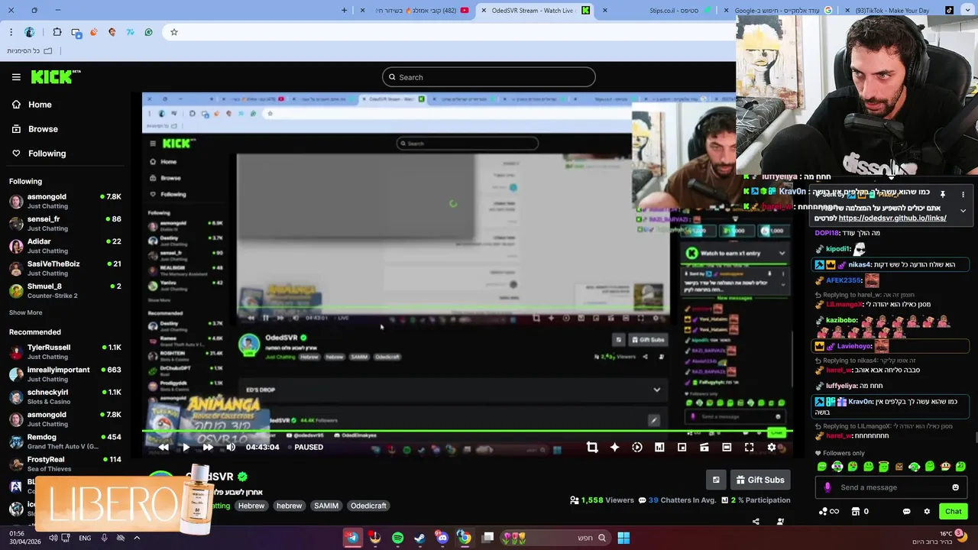Click the fast-forward button in player
The width and height of the screenshot is (978, 550).
tap(208, 448)
